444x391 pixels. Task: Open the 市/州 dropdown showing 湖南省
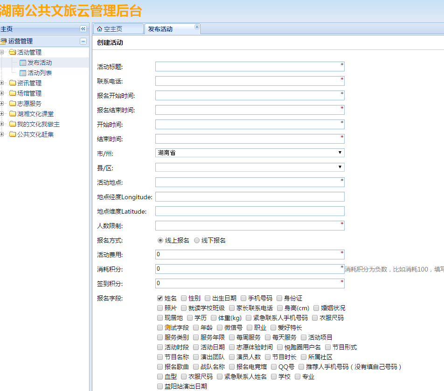pos(250,153)
